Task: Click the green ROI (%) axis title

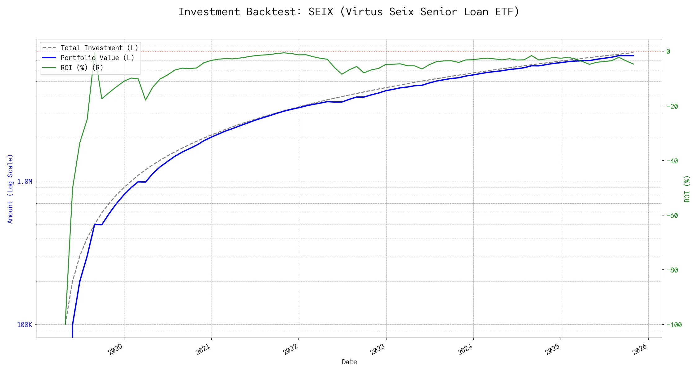Action: [687, 189]
